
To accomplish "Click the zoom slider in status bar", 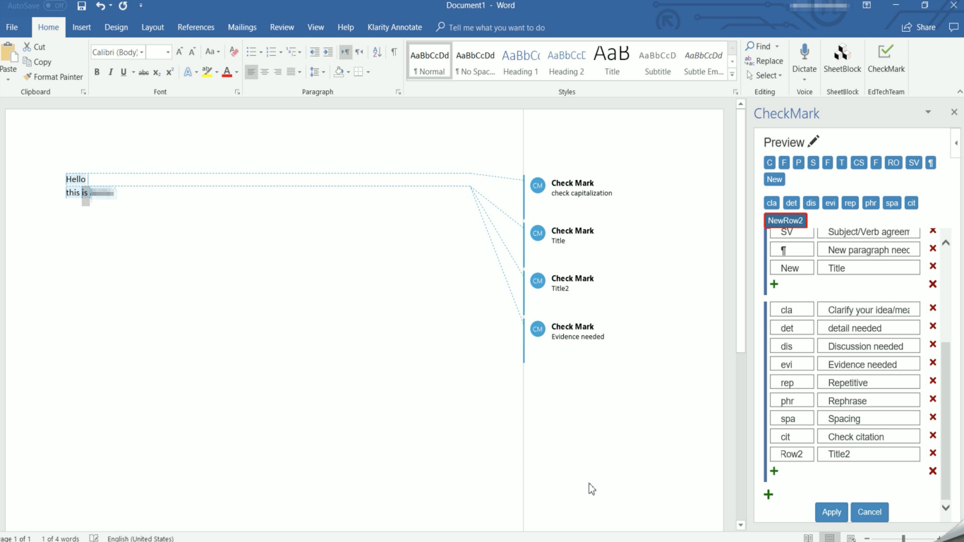I will click(903, 538).
